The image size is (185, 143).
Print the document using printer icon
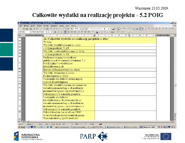pos(31,29)
